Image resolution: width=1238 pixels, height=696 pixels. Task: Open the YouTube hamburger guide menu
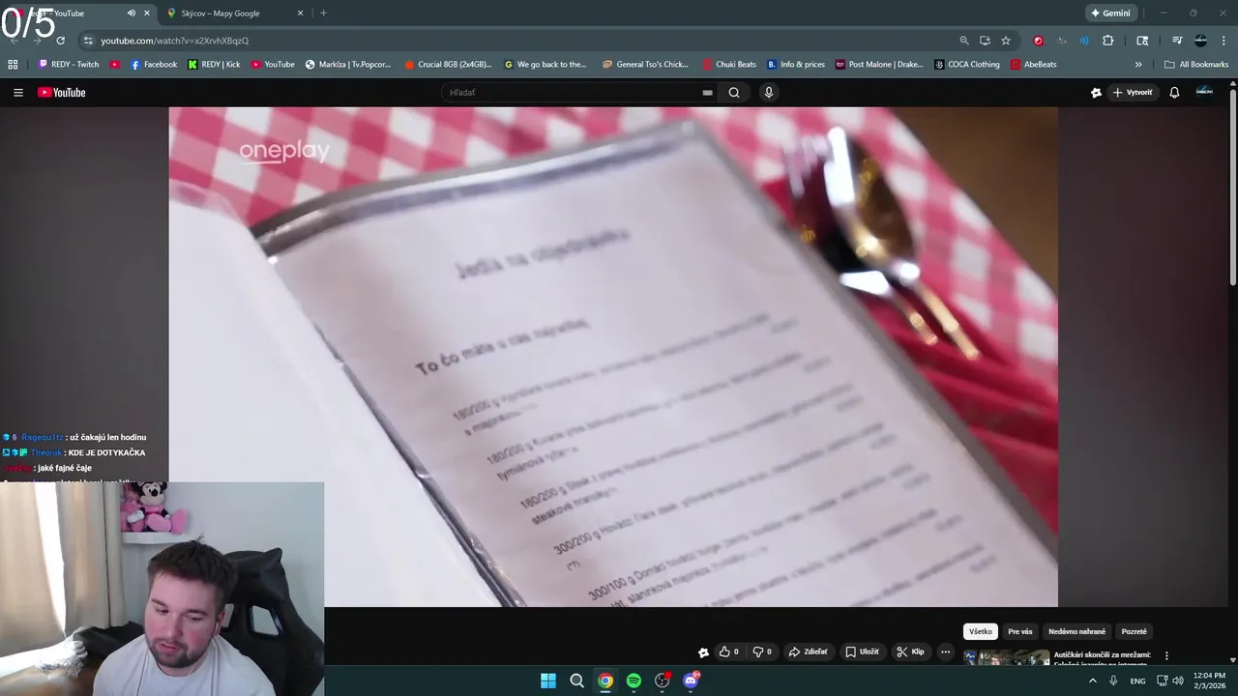click(x=17, y=93)
